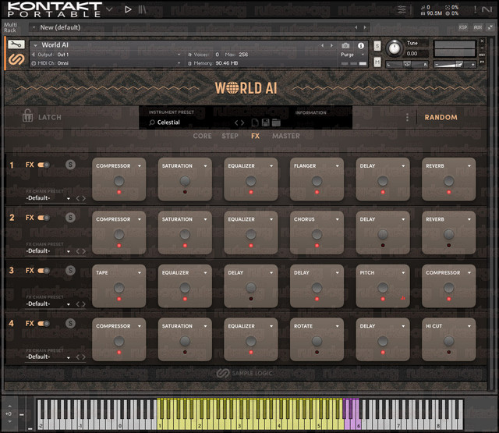Open row 4 Rotate effect type dropdown
This screenshot has height=433, width=499.
tap(338, 326)
